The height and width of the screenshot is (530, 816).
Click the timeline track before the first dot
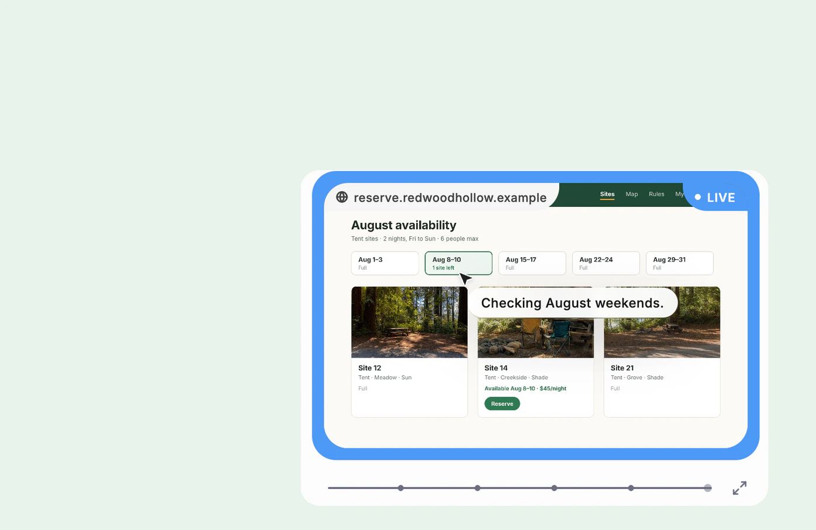363,488
